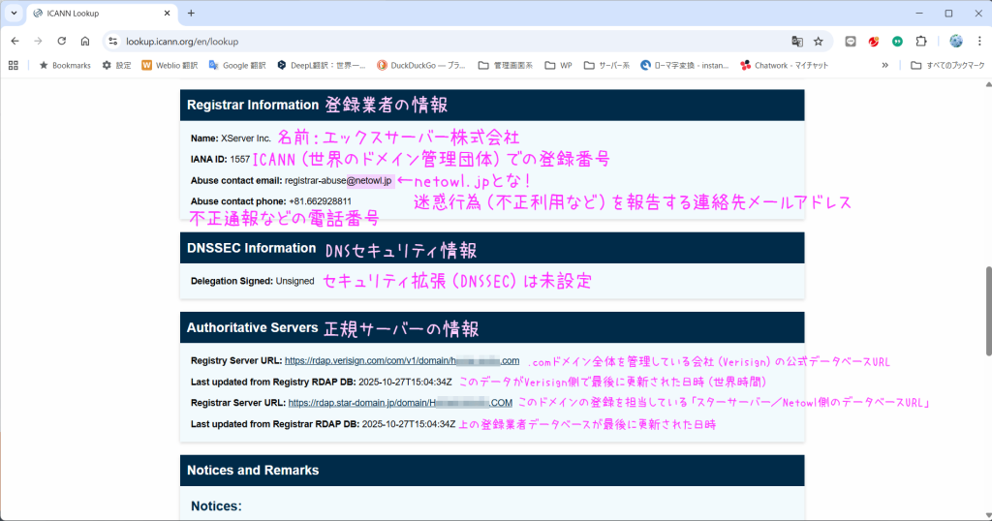Click the translate page icon in address bar

[x=796, y=42]
